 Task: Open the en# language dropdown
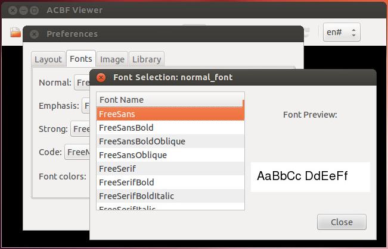pyautogui.click(x=342, y=32)
